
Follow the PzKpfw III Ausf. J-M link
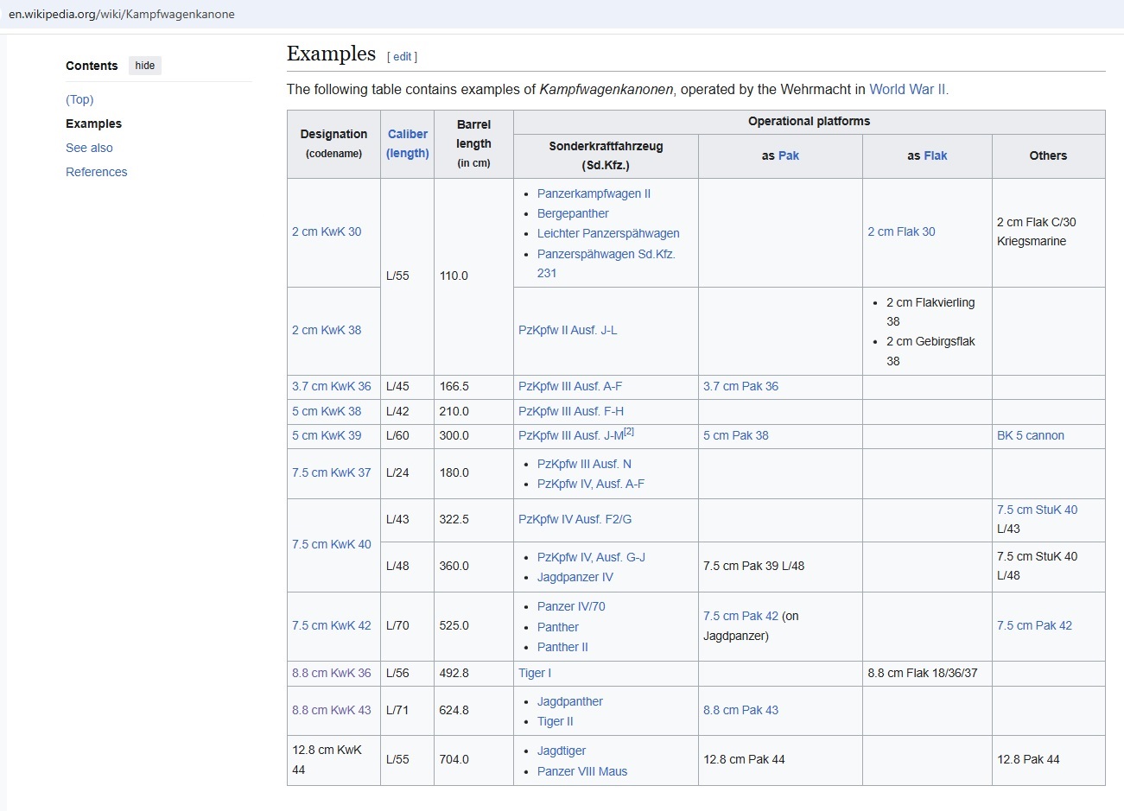tap(571, 435)
